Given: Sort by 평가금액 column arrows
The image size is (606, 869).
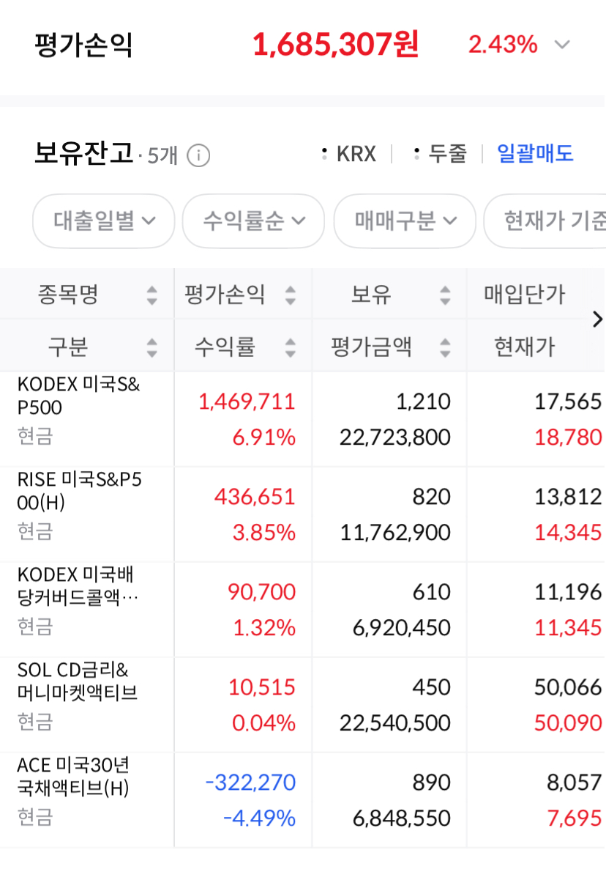Looking at the screenshot, I should click(x=445, y=347).
